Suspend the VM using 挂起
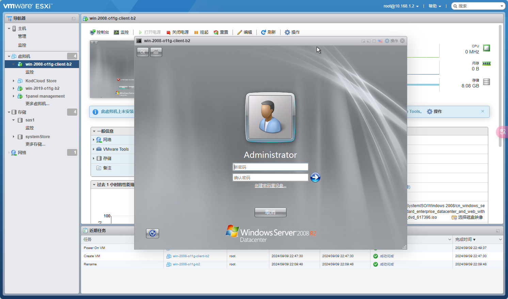 coord(201,32)
